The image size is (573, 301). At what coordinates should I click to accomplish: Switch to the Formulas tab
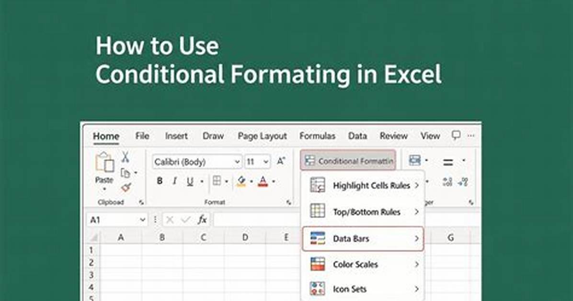(317, 136)
